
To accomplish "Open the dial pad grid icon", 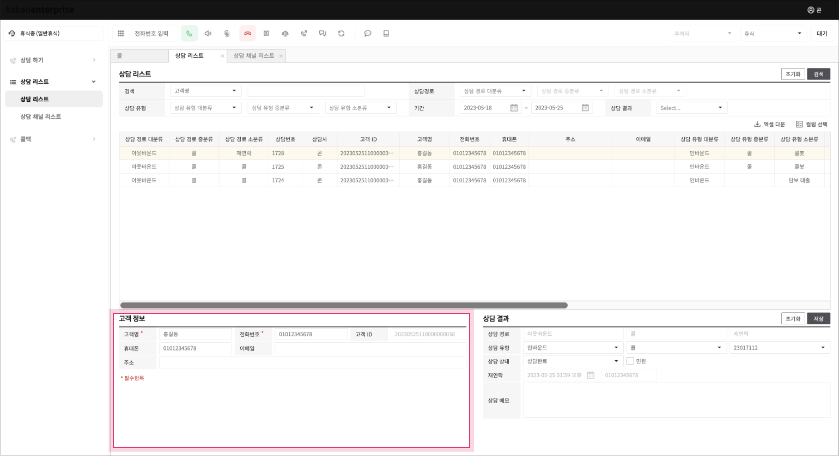I will tap(121, 34).
